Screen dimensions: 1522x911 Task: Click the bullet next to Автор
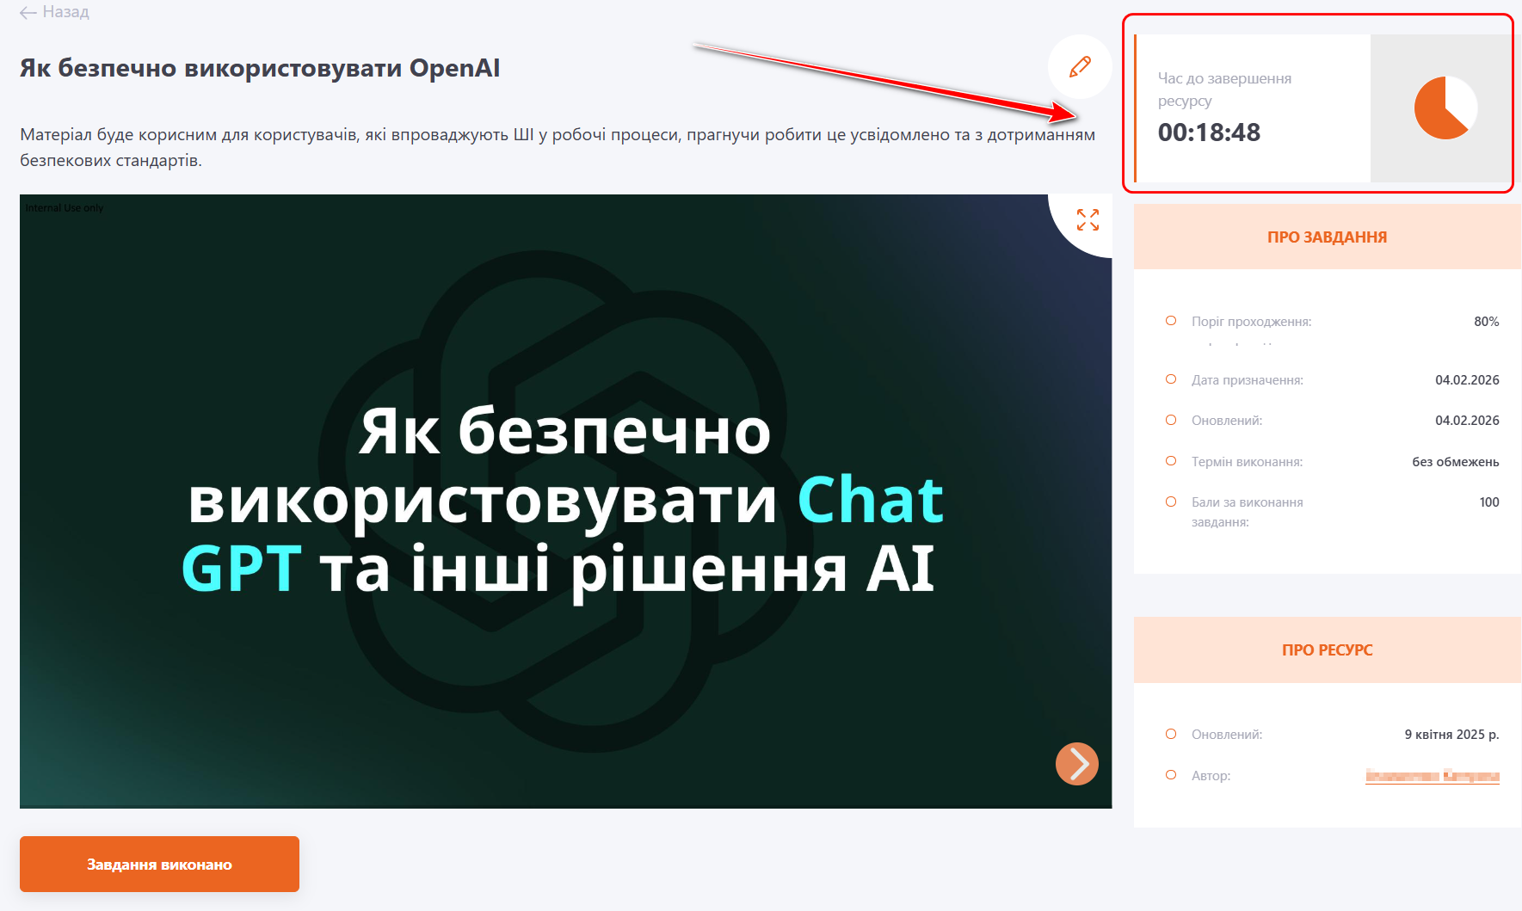pos(1171,775)
